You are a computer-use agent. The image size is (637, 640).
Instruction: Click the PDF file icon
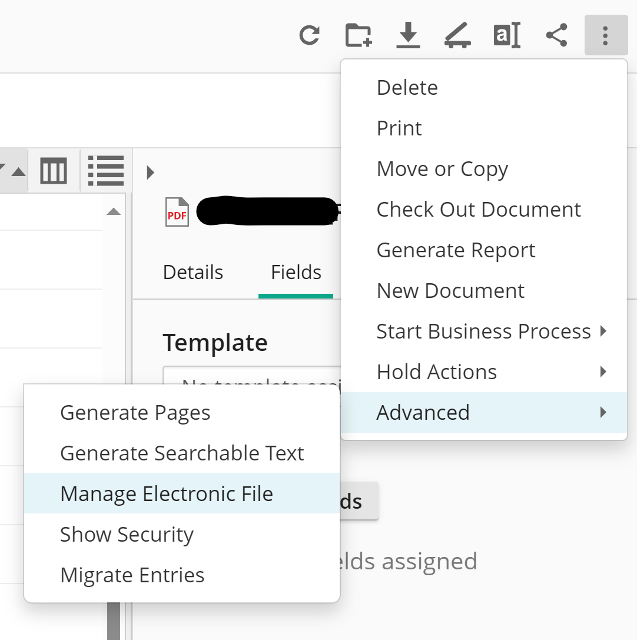pos(177,213)
